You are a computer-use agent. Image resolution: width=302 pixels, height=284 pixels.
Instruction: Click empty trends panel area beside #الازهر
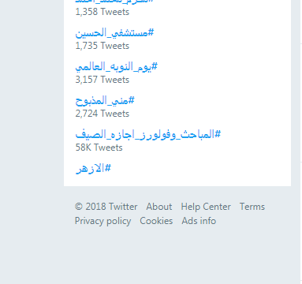[199, 168]
